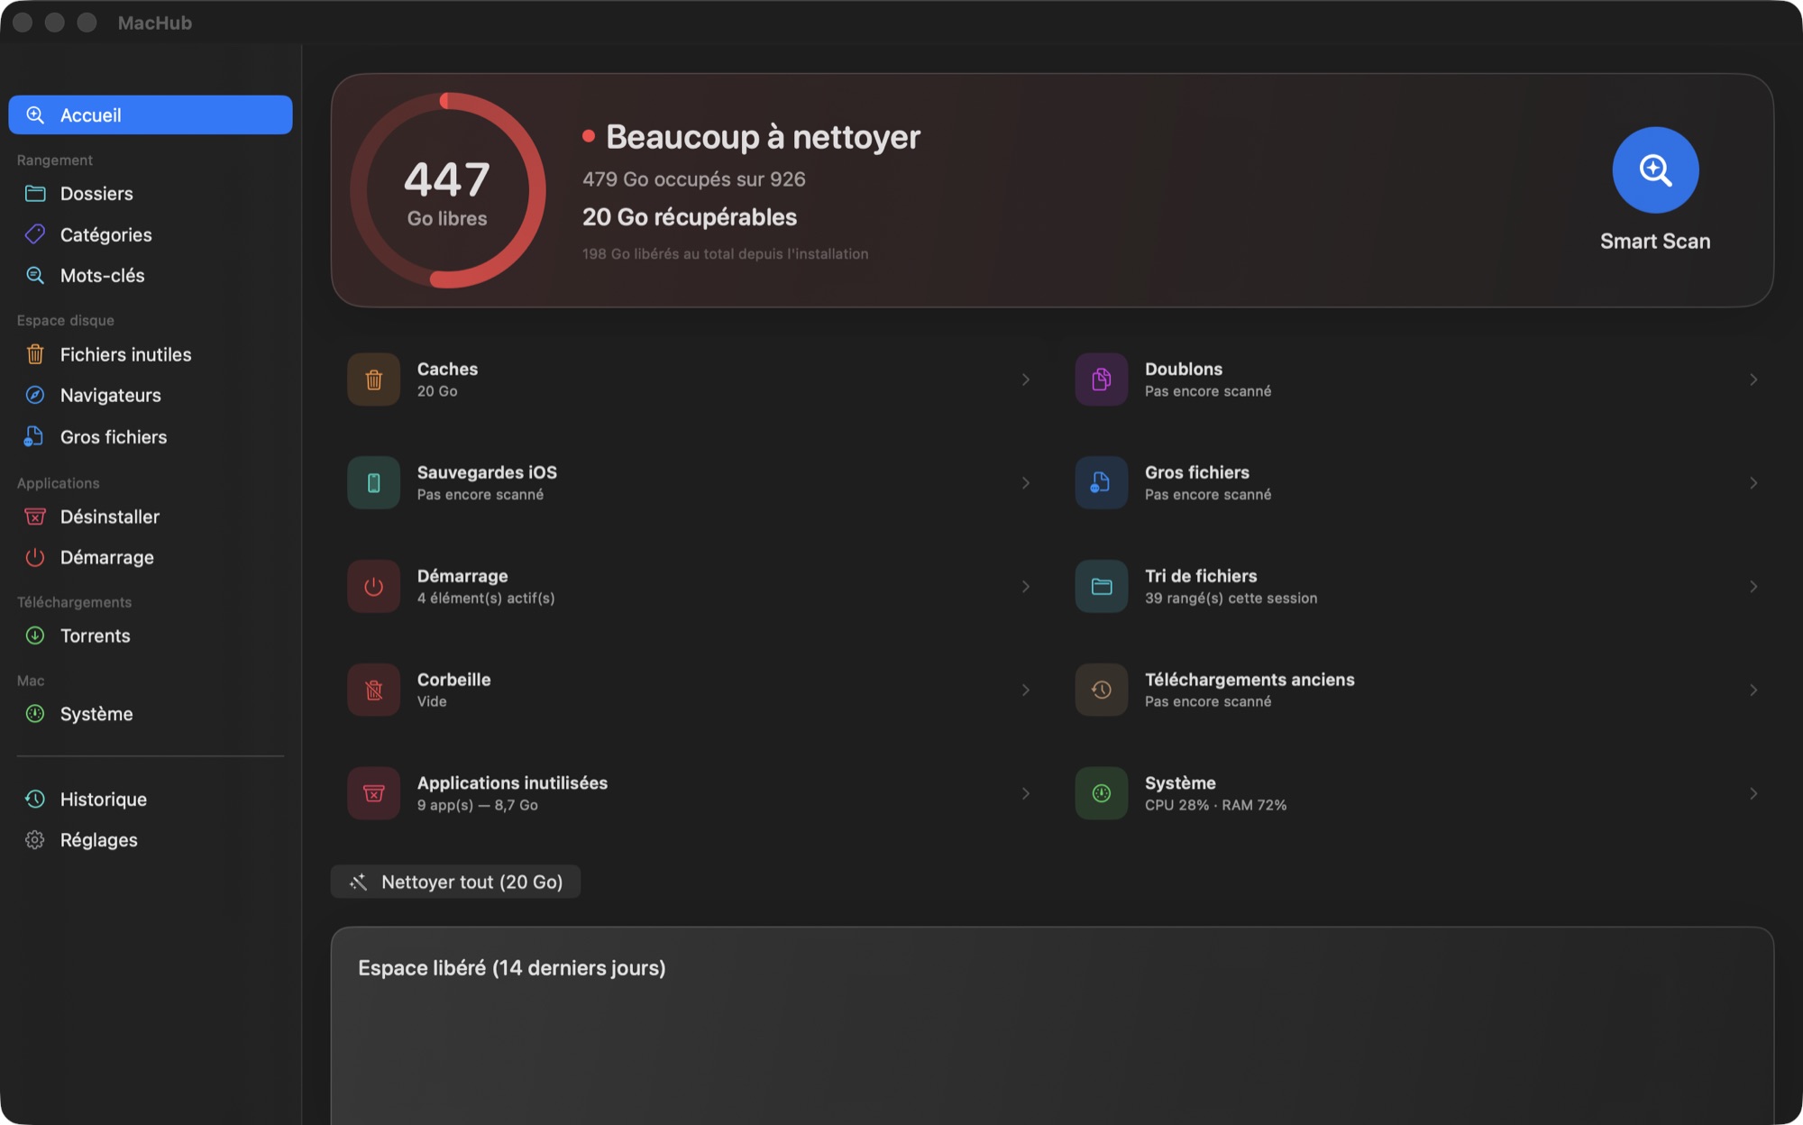
Task: Select Démarrage in the sidebar
Action: (x=151, y=558)
